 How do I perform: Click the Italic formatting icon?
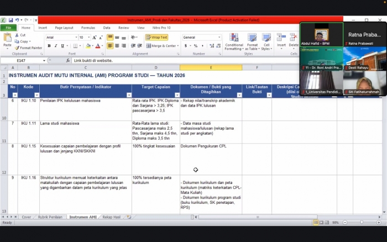click(x=56, y=46)
